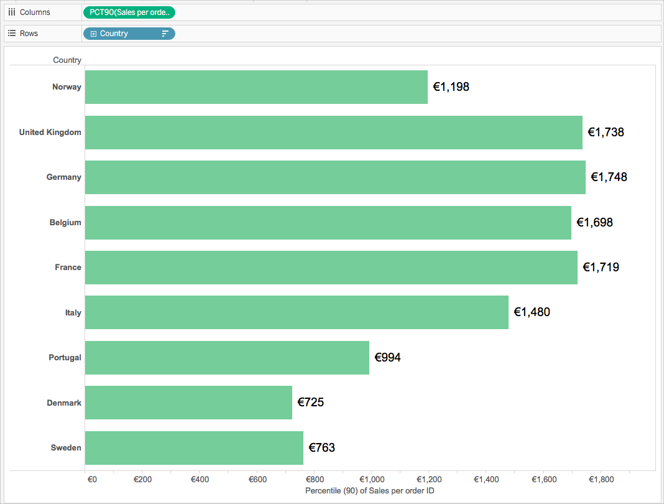
Task: Click the €1,698 value label
Action: coord(594,223)
